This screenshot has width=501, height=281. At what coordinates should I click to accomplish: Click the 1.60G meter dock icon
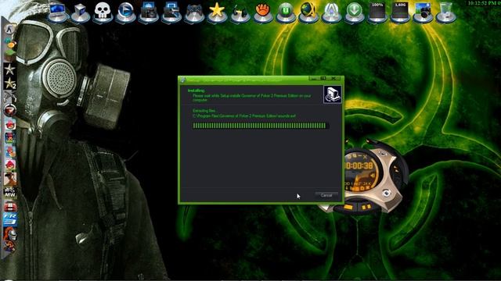[x=400, y=12]
